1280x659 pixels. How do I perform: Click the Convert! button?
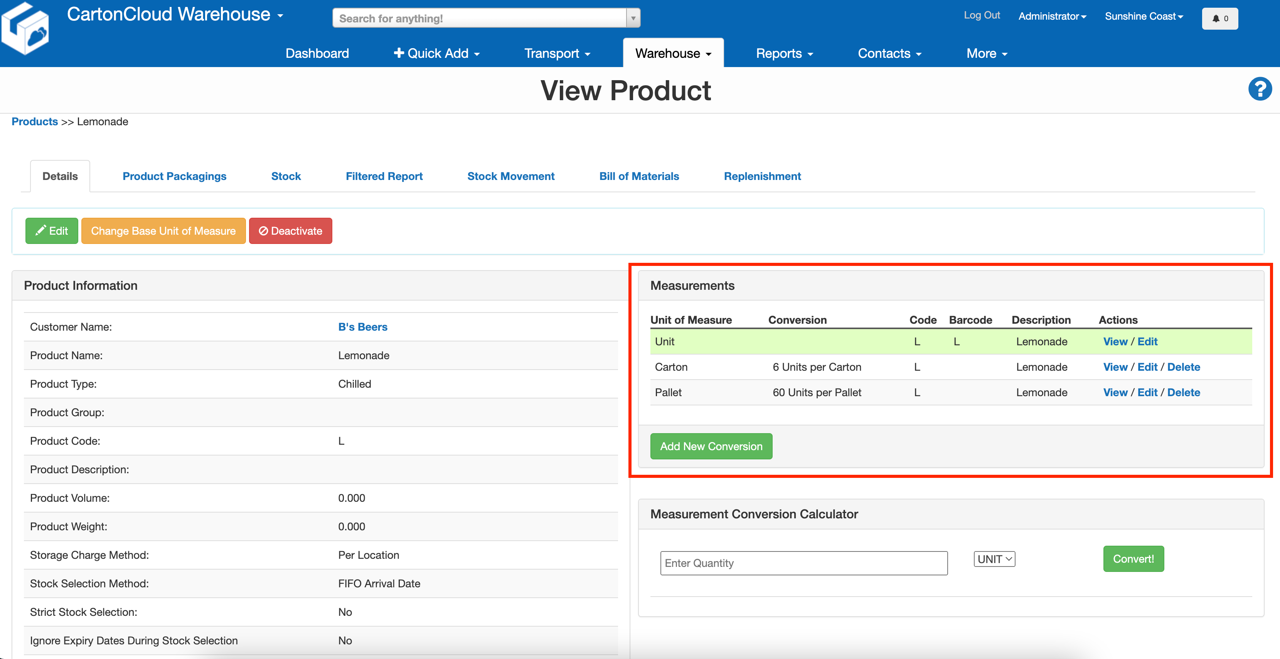[1133, 559]
